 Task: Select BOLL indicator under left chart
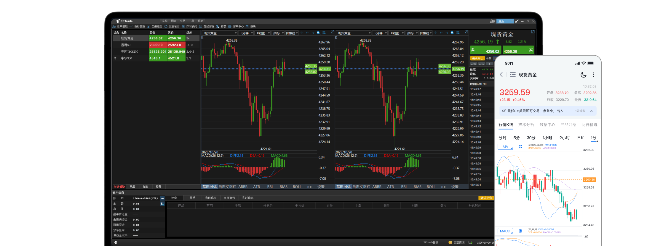click(x=297, y=187)
